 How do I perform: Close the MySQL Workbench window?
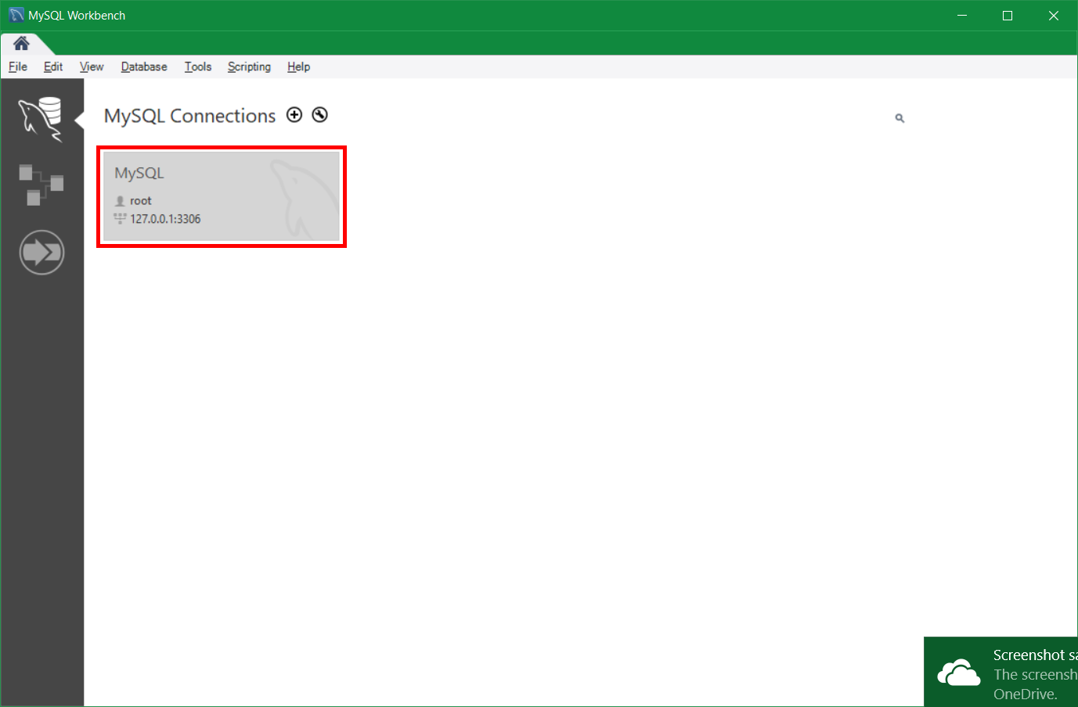1054,16
